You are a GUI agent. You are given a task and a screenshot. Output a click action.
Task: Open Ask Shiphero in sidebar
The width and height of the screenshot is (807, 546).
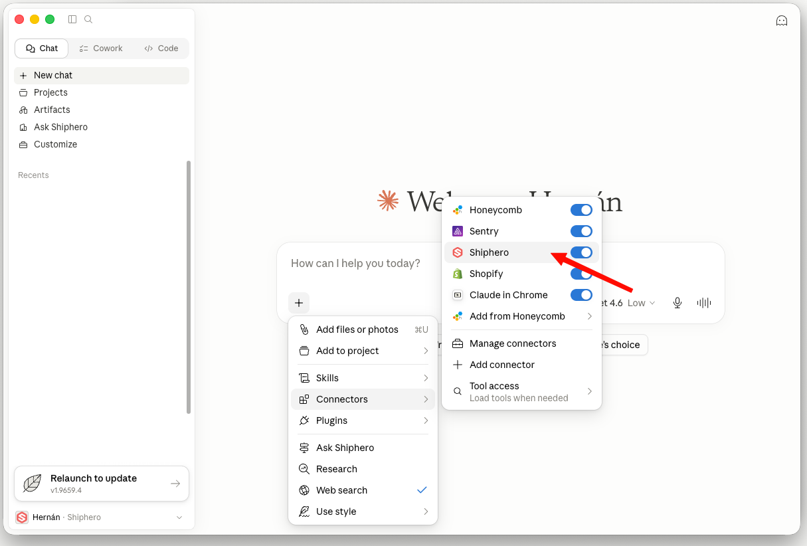point(102,127)
